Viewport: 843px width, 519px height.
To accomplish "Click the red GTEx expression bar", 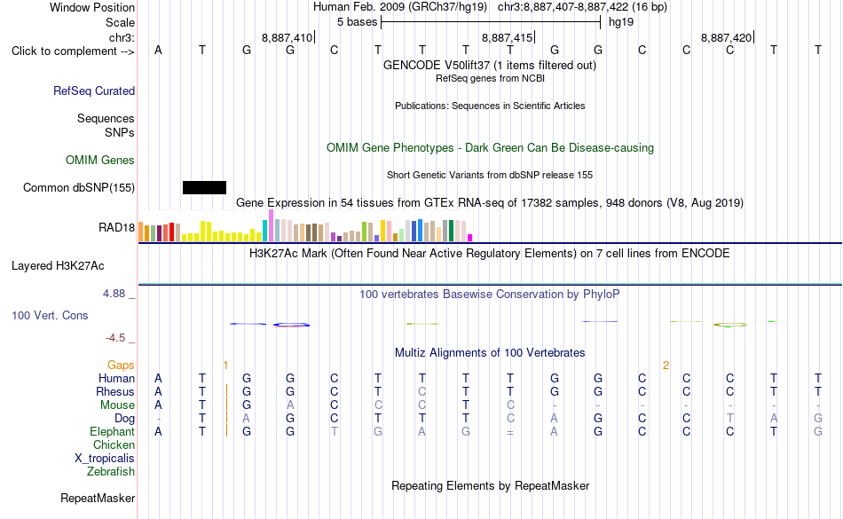I will (x=172, y=232).
